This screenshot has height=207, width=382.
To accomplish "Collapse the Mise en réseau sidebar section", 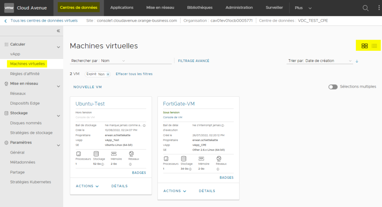I will pyautogui.click(x=58, y=86).
